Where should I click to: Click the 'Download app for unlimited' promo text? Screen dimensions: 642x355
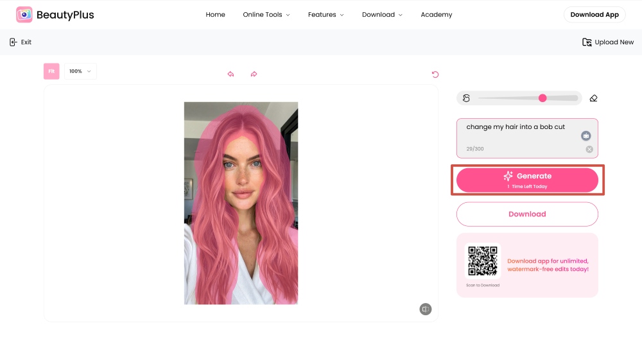pos(548,265)
